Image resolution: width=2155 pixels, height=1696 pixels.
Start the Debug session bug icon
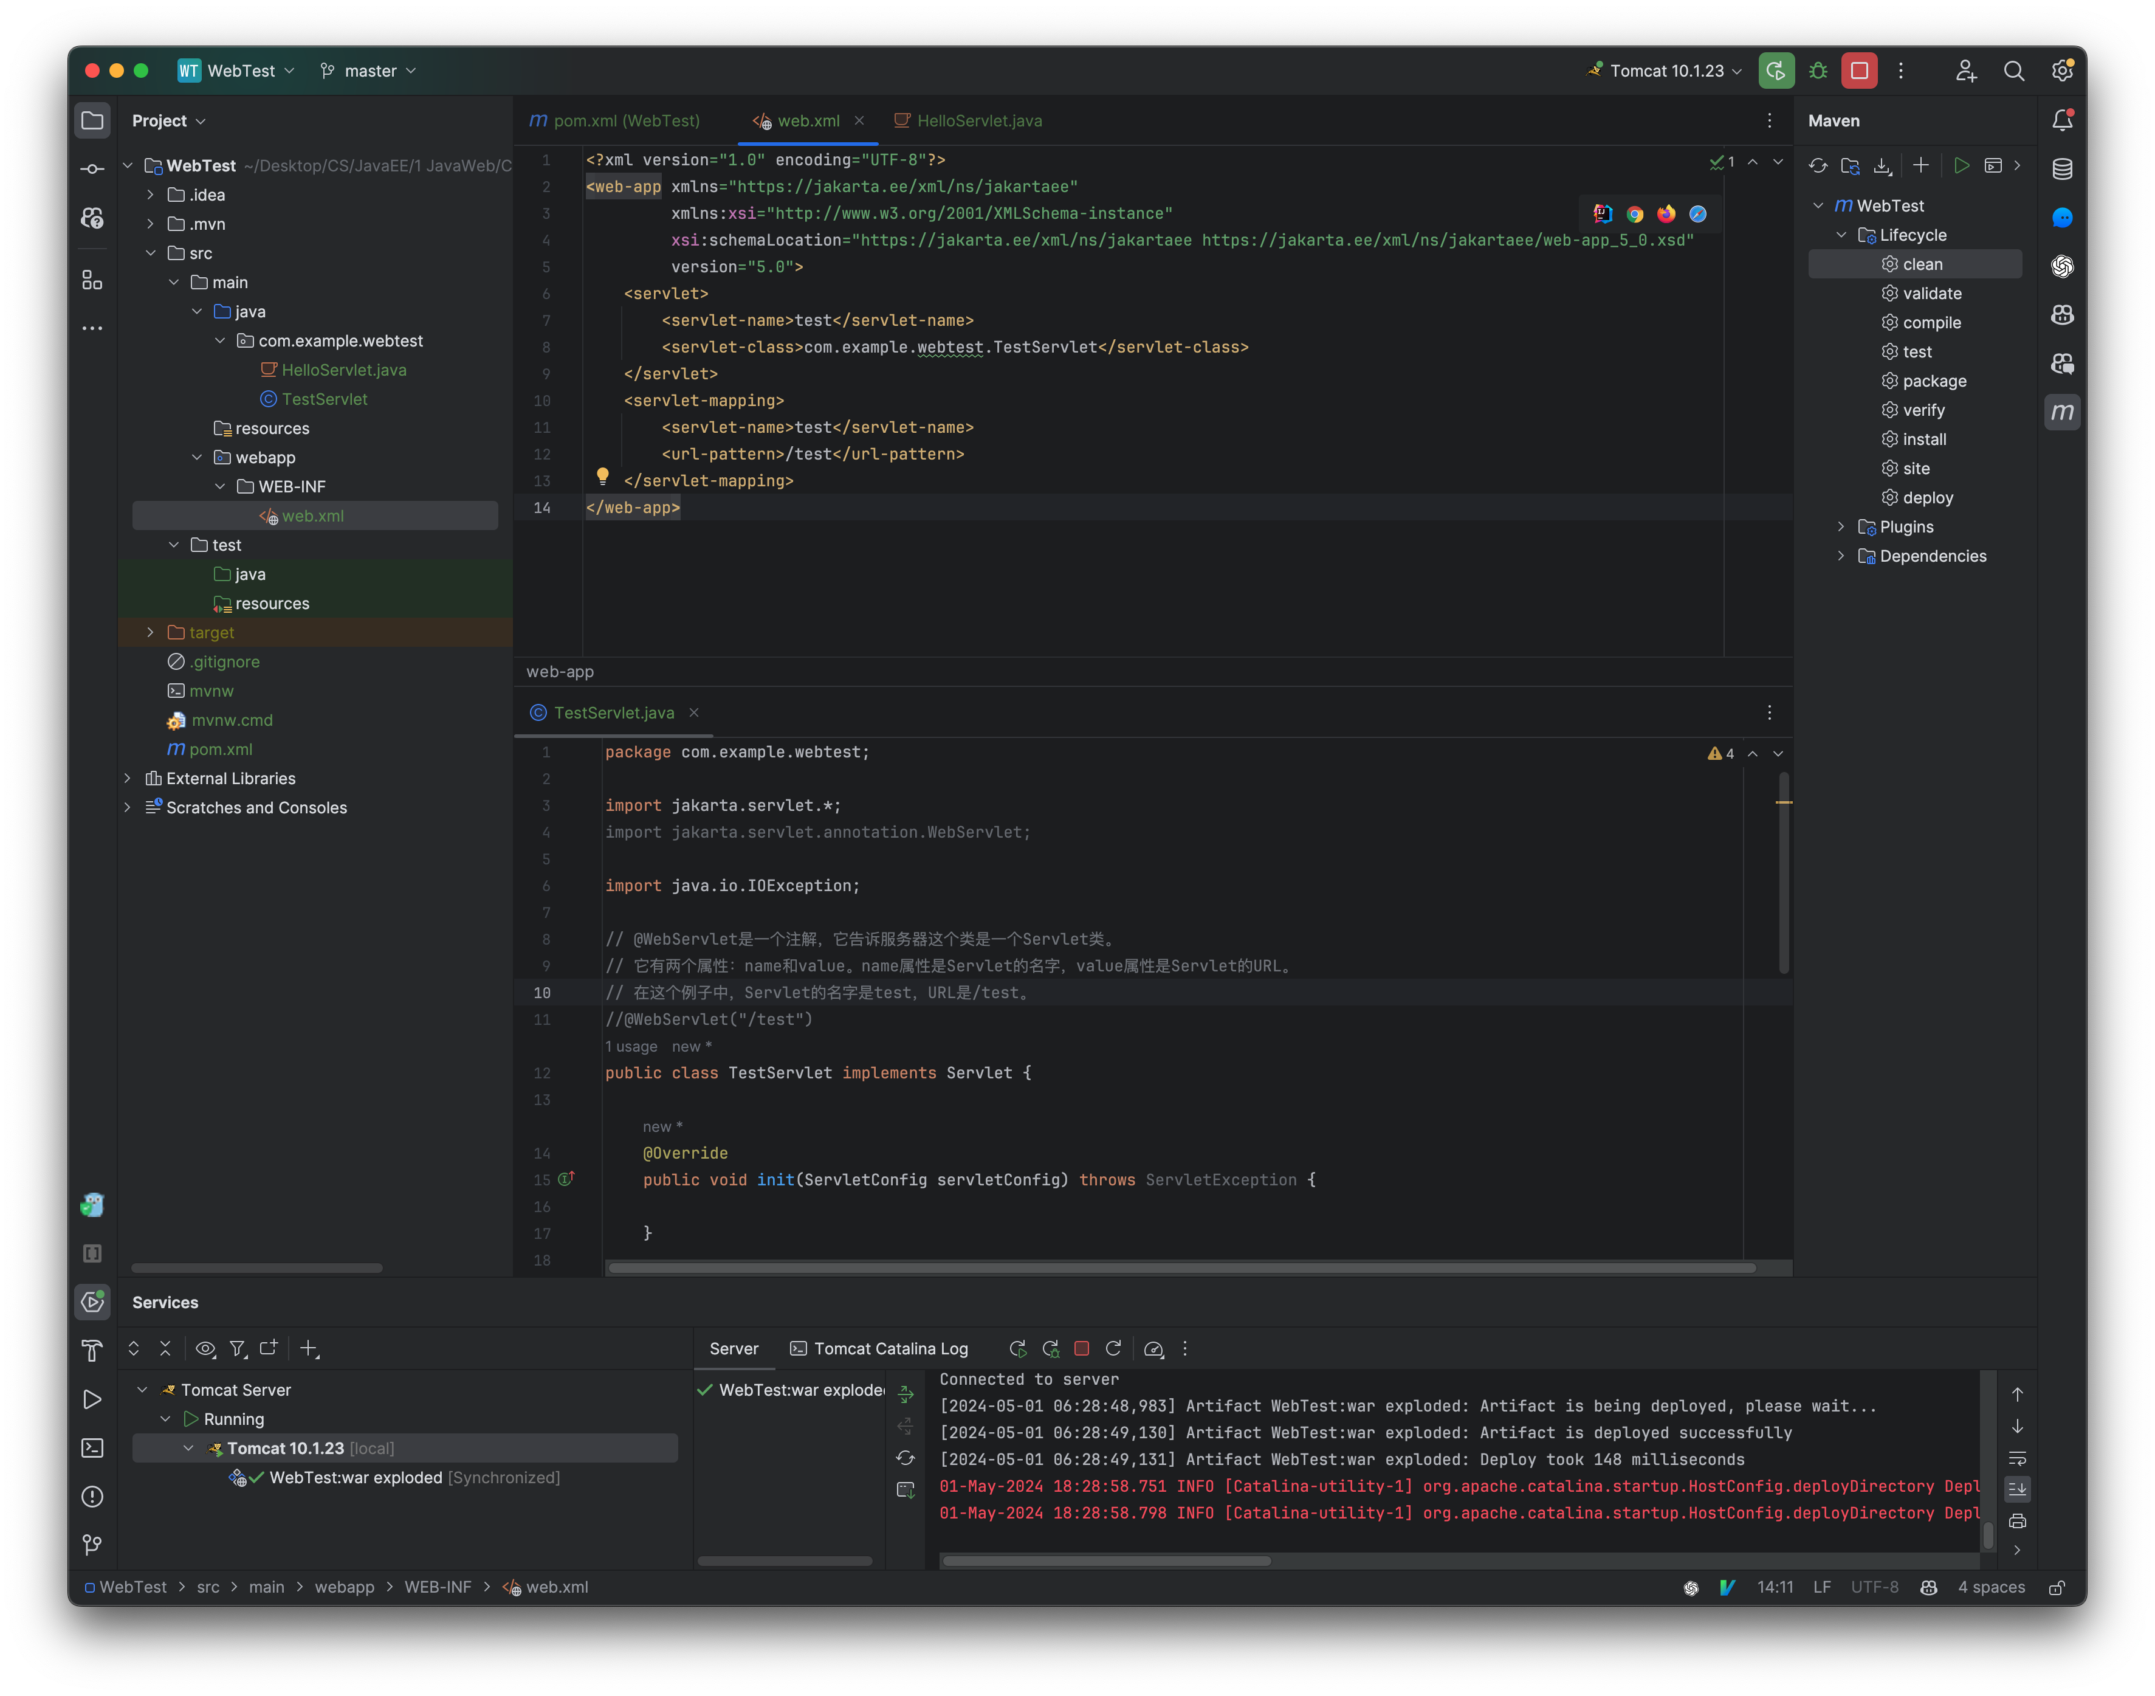click(x=1818, y=71)
